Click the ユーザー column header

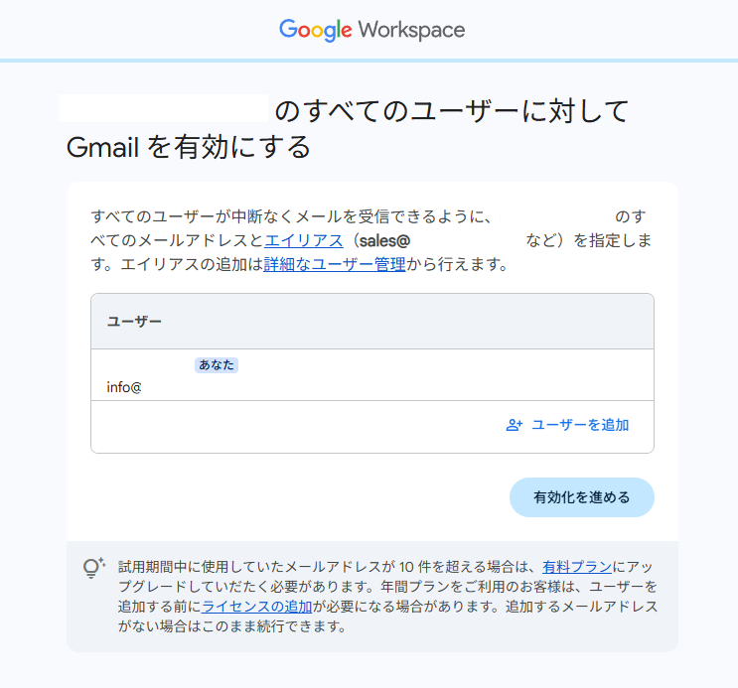point(135,322)
